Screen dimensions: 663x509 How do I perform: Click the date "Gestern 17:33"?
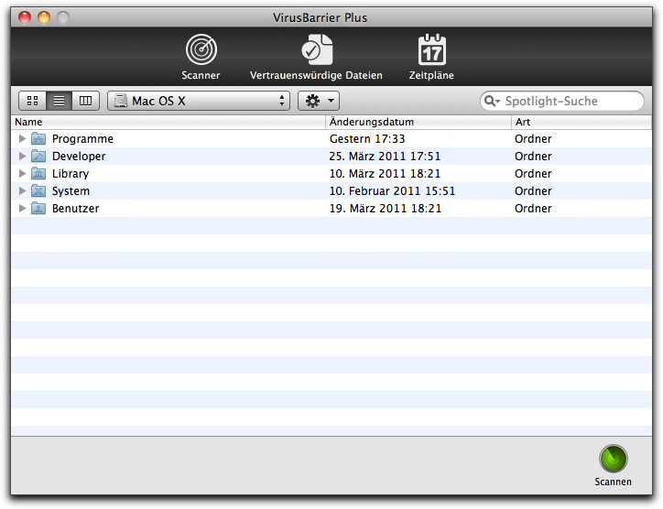pyautogui.click(x=367, y=139)
